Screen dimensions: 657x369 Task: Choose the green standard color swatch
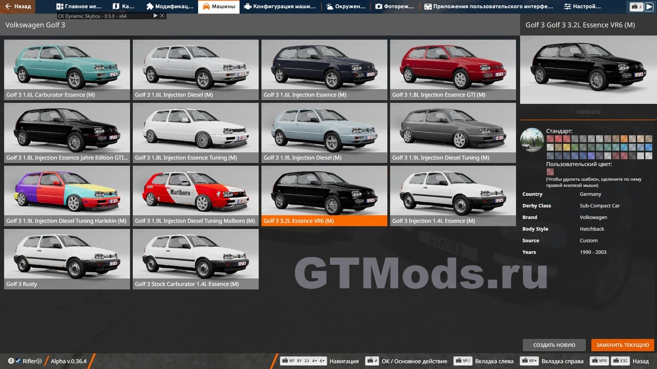[x=575, y=147]
